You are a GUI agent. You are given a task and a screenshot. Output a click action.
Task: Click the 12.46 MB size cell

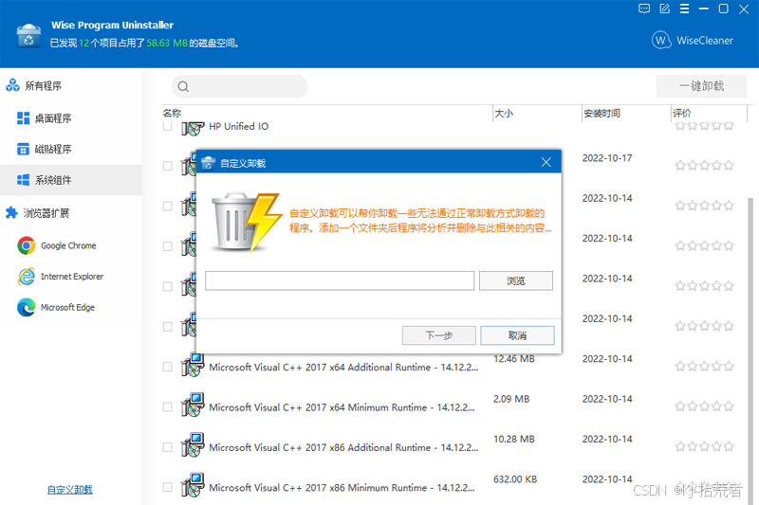click(514, 358)
